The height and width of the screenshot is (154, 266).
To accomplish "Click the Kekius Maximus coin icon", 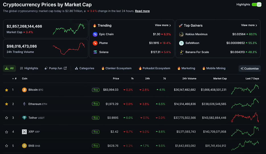I will (x=181, y=34).
